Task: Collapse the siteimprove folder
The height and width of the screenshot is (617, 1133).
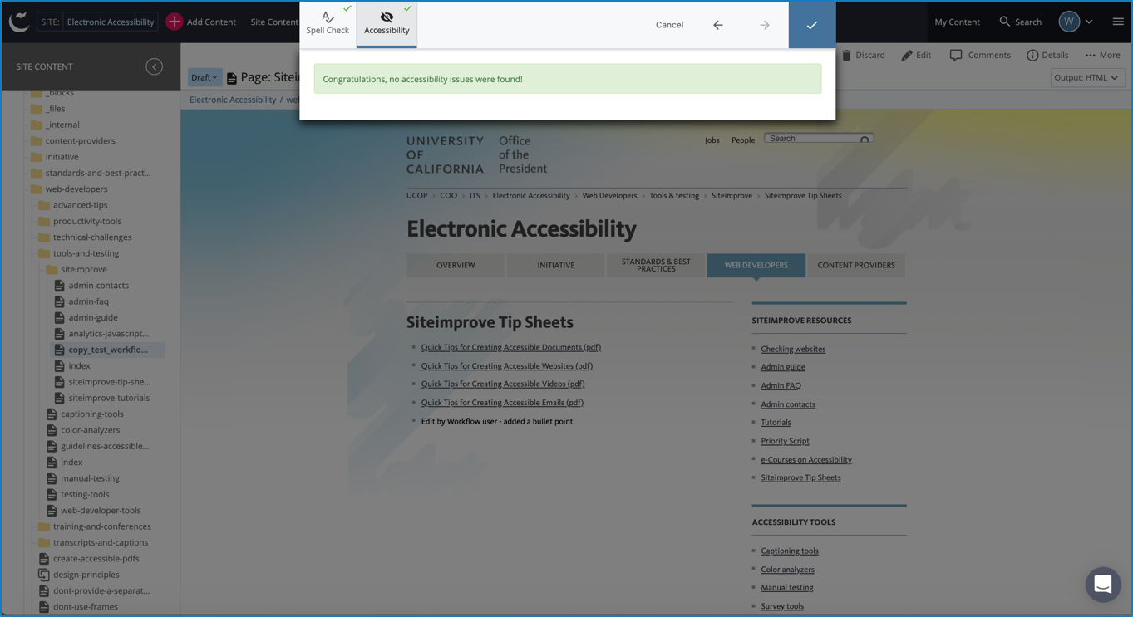Action: pyautogui.click(x=83, y=269)
